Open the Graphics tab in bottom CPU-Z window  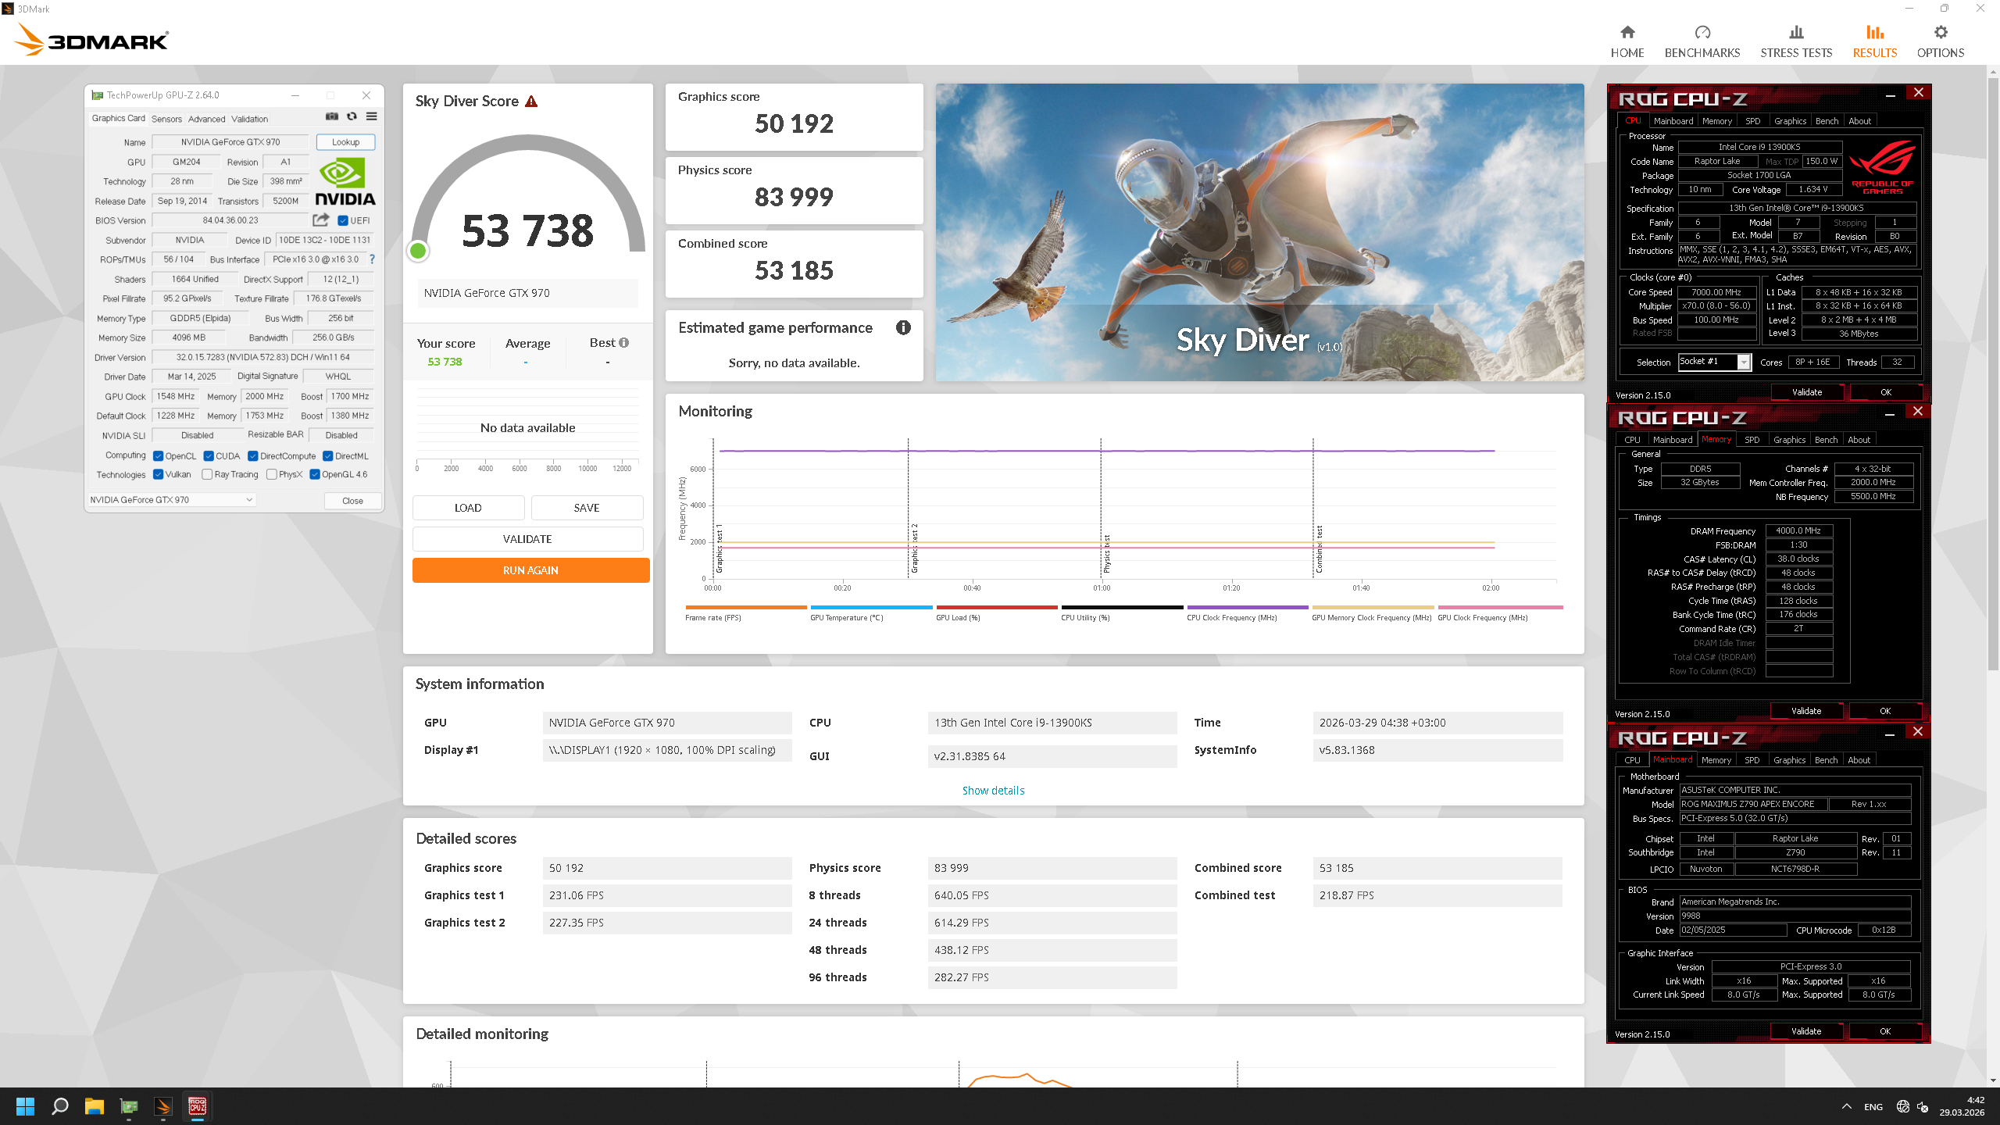pyautogui.click(x=1789, y=760)
